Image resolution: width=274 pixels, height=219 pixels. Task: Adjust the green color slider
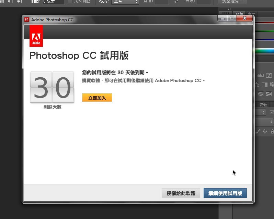[x=265, y=31]
